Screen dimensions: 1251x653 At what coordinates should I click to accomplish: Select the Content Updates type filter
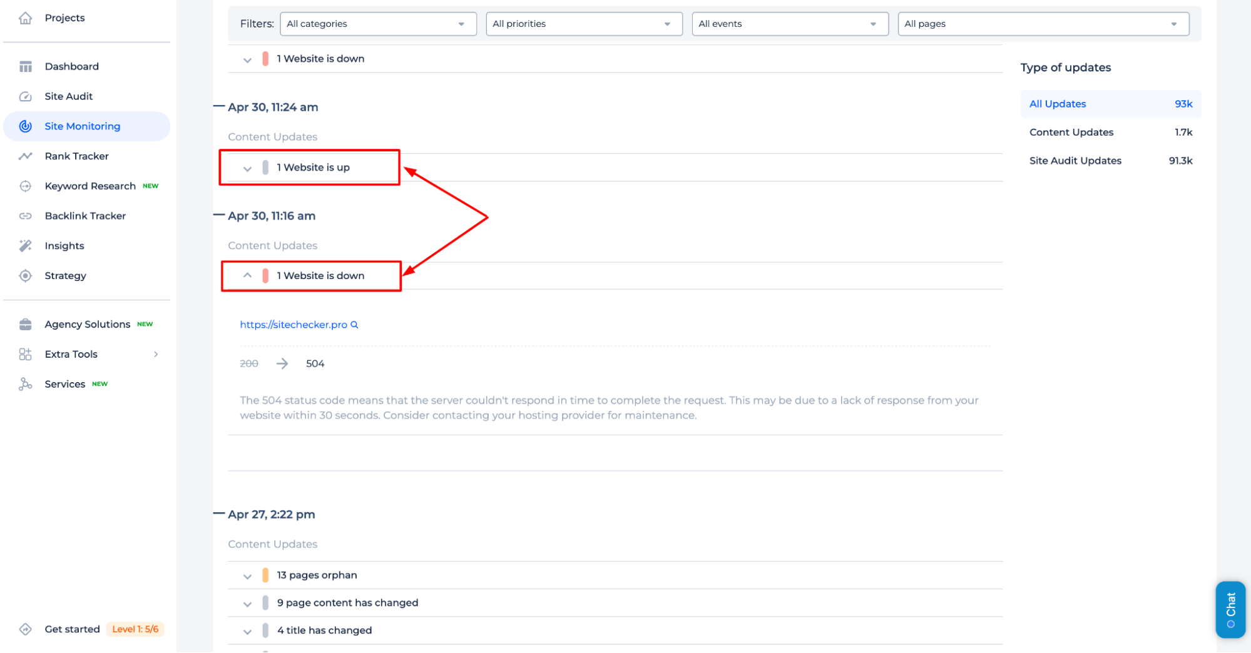(1110, 132)
